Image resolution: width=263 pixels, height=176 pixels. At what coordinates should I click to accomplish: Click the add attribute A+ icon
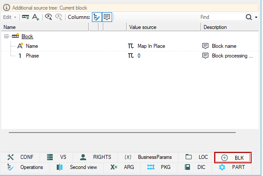click(x=36, y=17)
